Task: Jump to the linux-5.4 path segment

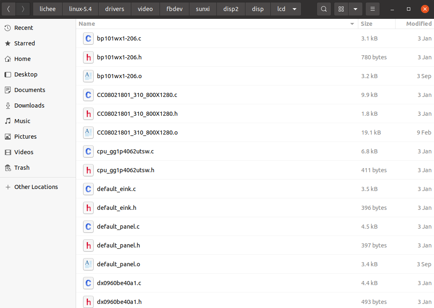Action: click(80, 9)
